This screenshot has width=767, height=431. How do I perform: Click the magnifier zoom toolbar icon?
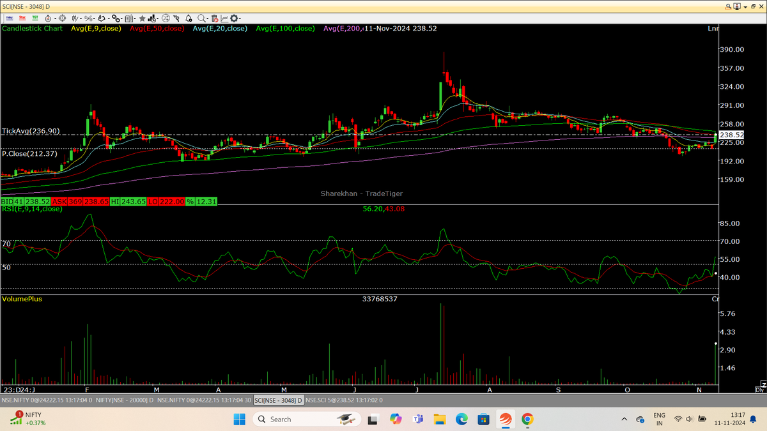(201, 19)
